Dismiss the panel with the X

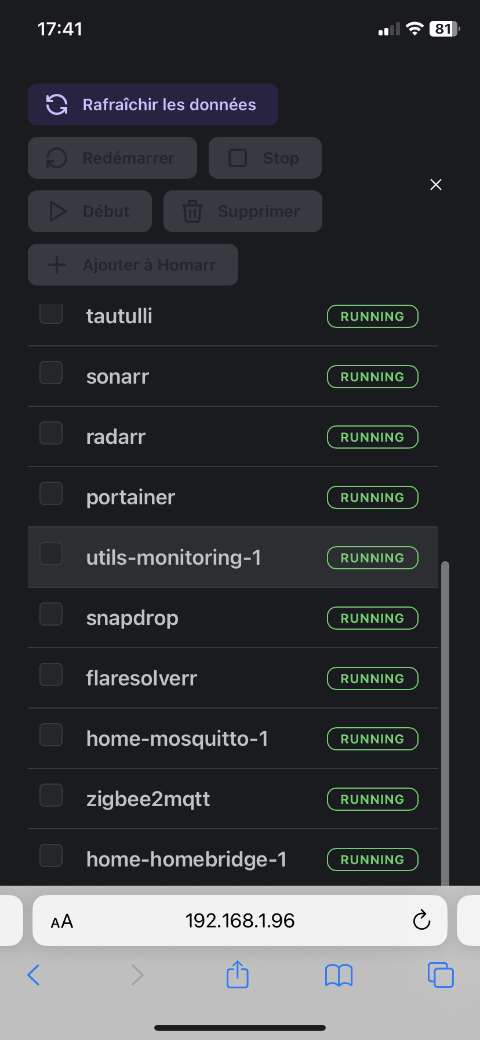[436, 184]
